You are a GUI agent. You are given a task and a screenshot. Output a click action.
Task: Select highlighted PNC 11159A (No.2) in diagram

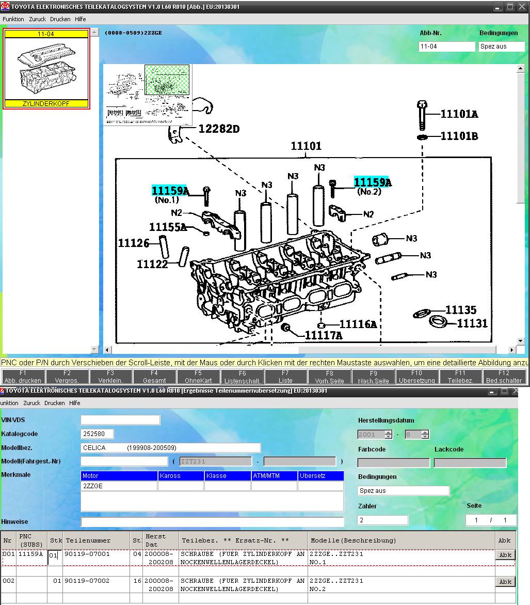[373, 182]
